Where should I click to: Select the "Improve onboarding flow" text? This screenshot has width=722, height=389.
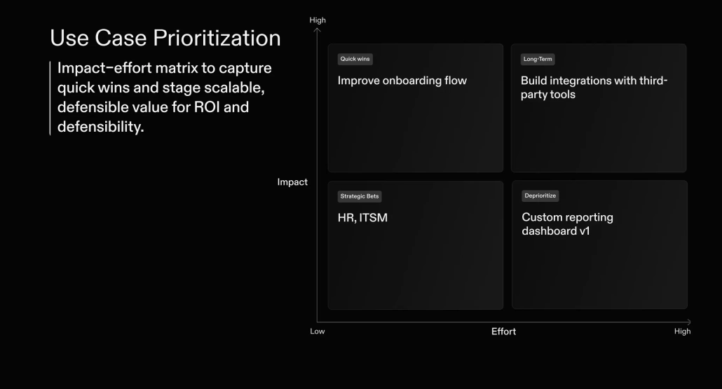(402, 81)
